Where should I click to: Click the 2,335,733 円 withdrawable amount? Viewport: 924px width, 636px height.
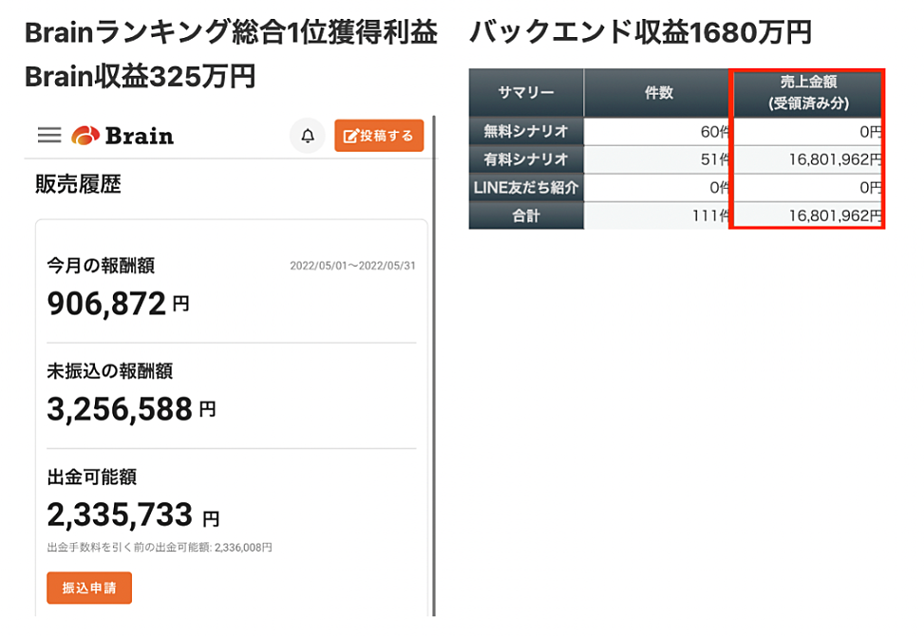pyautogui.click(x=133, y=515)
